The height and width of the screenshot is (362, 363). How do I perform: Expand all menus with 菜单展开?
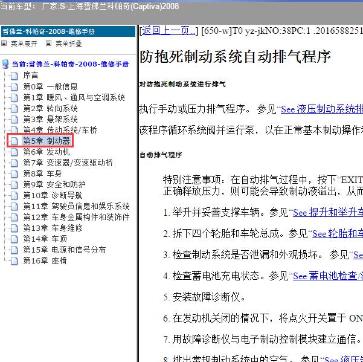point(24,44)
